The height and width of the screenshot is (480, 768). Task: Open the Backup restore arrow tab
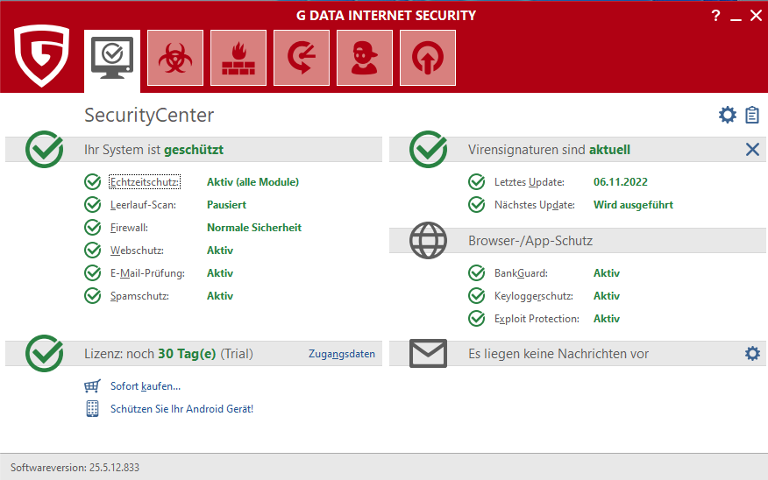[302, 58]
